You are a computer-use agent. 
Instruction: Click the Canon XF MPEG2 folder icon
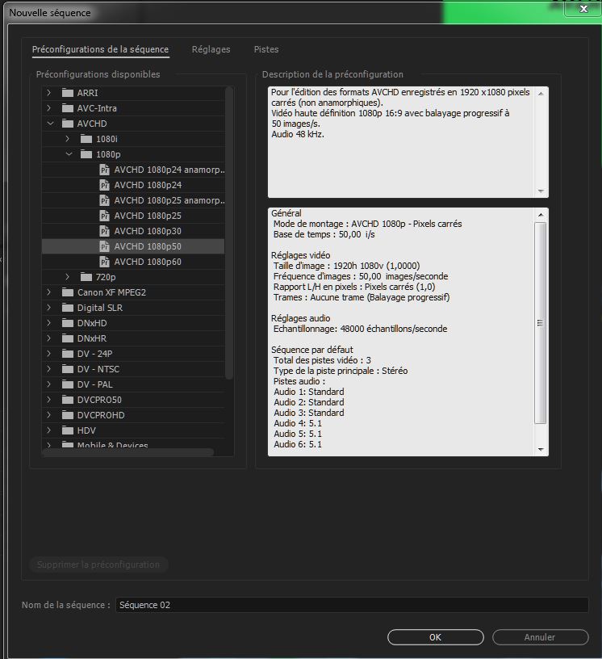point(68,292)
